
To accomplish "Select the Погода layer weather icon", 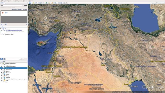I will [x=5, y=76].
